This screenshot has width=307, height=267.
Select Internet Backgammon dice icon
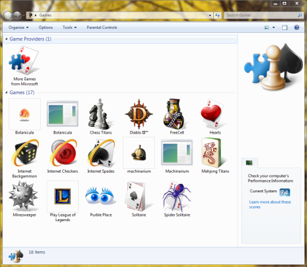tap(25, 153)
